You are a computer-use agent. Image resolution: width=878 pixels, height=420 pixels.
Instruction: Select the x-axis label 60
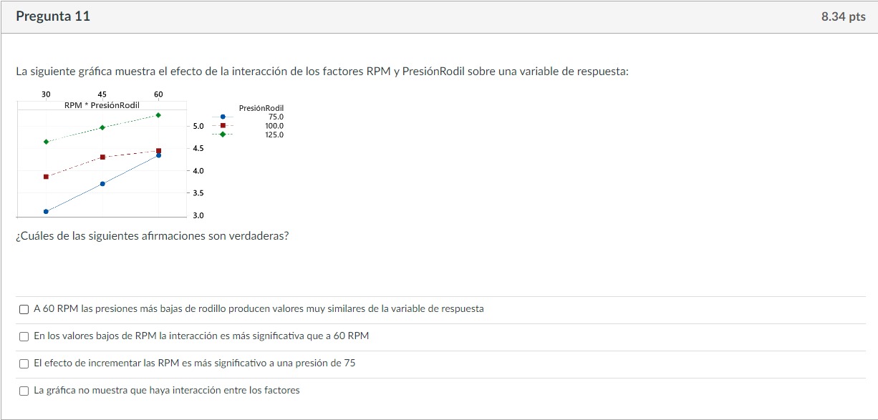click(x=158, y=94)
